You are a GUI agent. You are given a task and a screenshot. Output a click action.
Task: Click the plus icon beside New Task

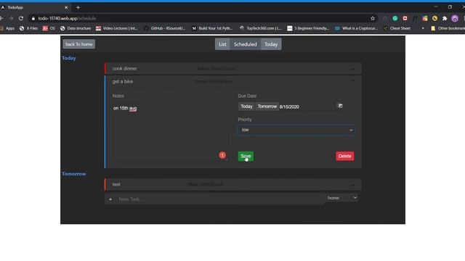click(x=110, y=199)
